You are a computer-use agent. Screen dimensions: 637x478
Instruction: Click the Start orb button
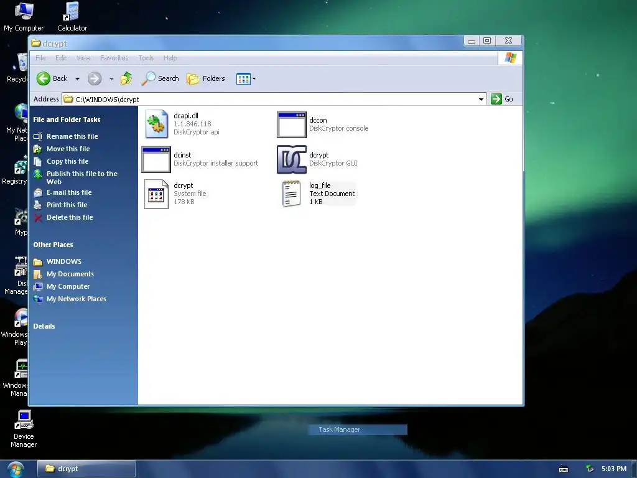tap(16, 469)
